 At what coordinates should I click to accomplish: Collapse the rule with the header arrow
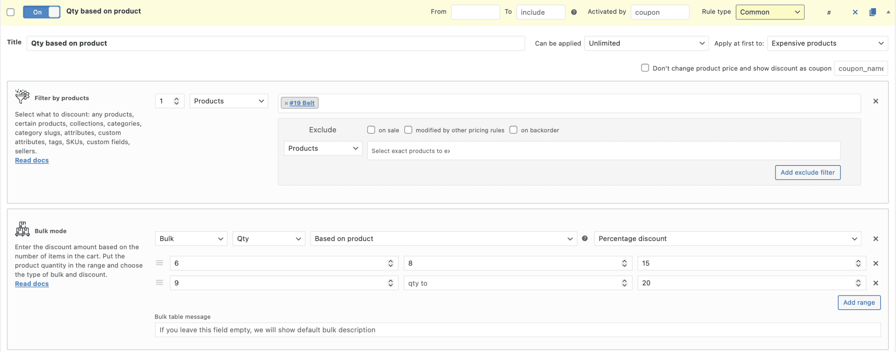point(888,12)
